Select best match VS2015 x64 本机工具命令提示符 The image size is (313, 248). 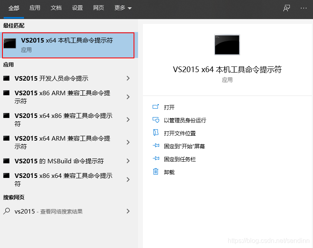point(68,45)
